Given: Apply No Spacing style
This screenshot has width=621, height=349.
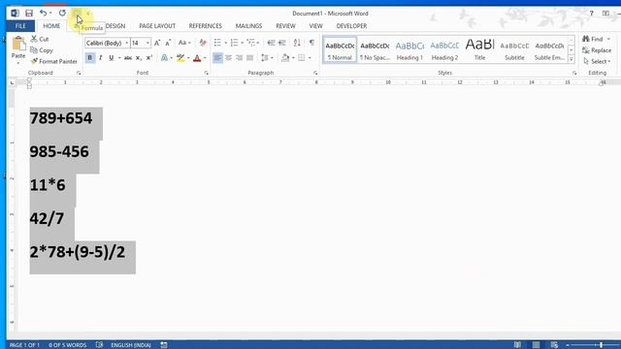Looking at the screenshot, I should pos(375,49).
